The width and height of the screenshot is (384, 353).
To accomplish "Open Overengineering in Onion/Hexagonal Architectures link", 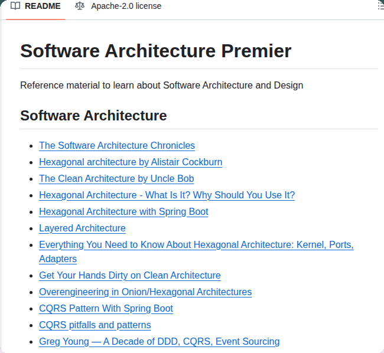I will click(x=145, y=292).
